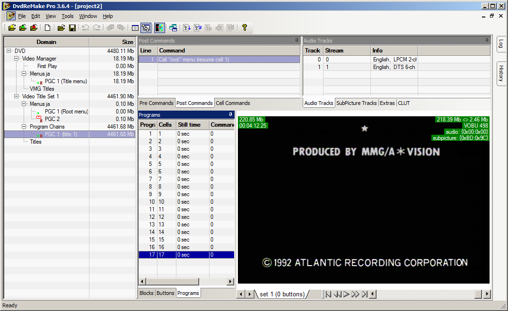
Task: Create a new project with blank page icon
Action: [48, 28]
